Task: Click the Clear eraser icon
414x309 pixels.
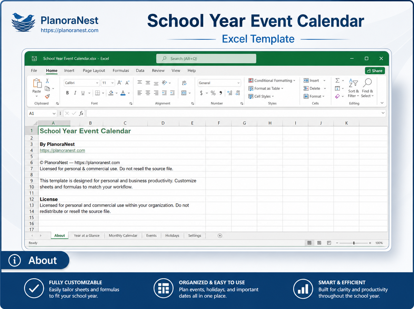Action: click(x=337, y=97)
